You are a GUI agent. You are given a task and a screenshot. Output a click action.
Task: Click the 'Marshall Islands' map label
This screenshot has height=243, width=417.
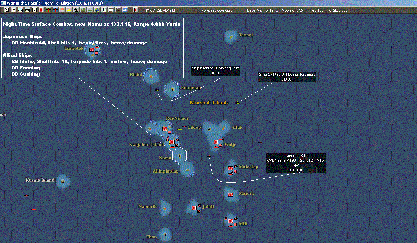(x=209, y=103)
